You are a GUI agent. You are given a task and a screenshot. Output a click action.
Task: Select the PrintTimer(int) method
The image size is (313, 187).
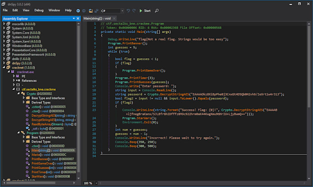click(54, 172)
